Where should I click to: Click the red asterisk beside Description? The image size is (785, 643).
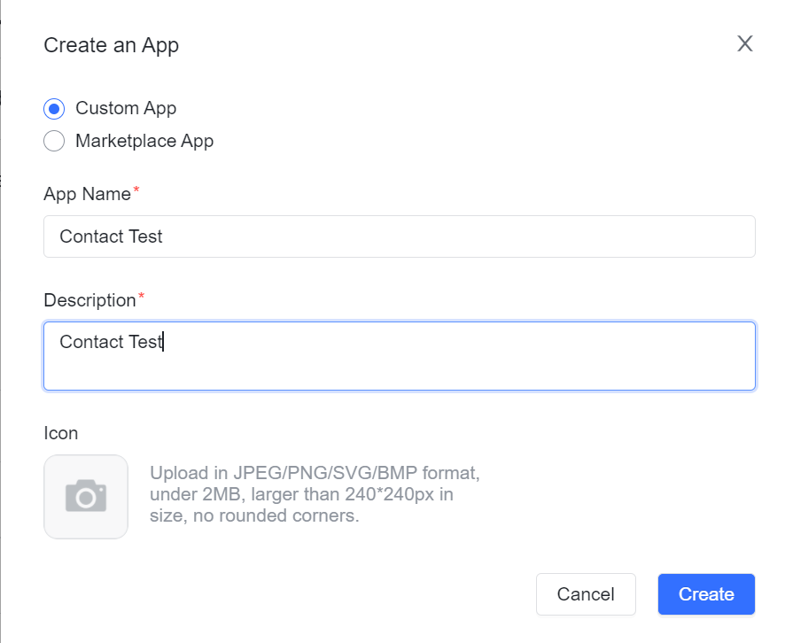click(x=141, y=298)
